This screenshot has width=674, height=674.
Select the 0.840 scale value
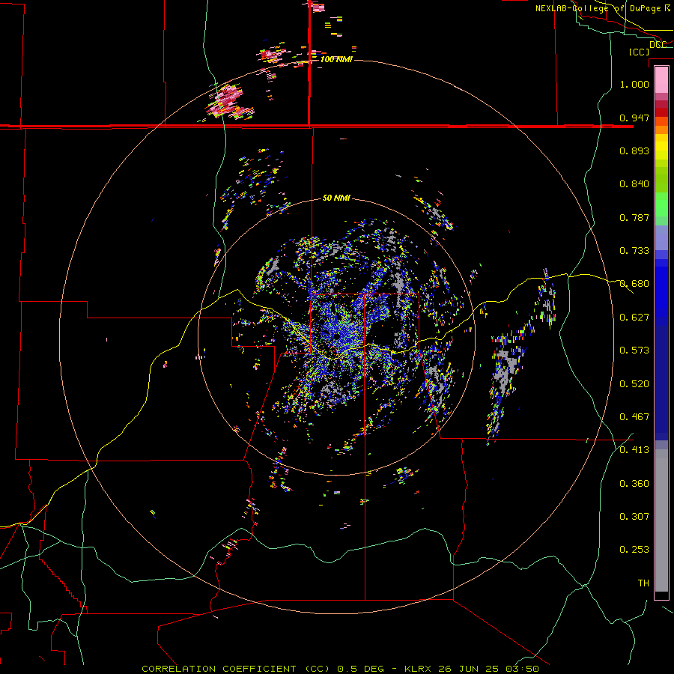(634, 184)
